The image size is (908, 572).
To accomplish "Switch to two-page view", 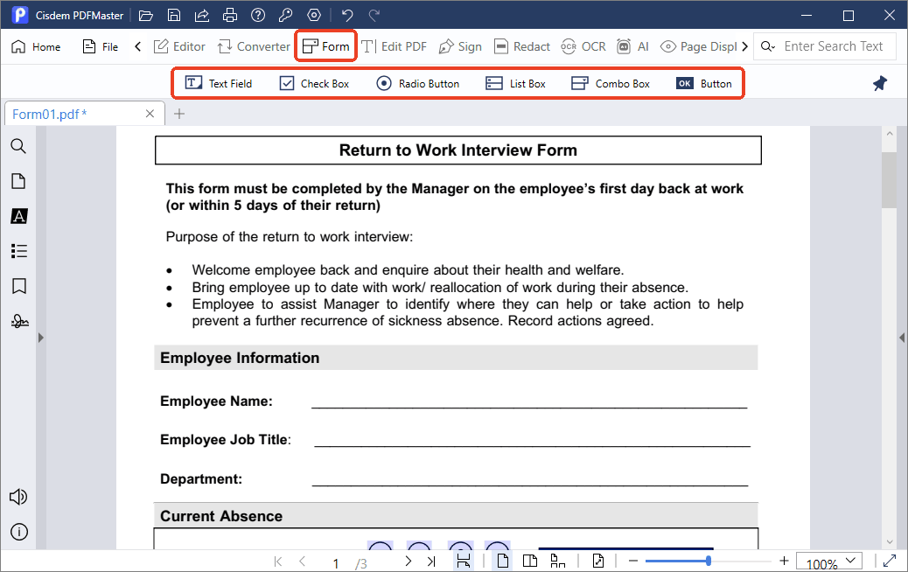I will [x=530, y=561].
